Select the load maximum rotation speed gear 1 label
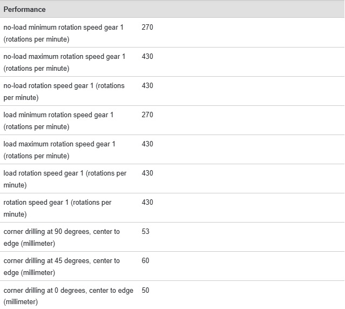Viewport: 345px width, 309px height. 59,150
